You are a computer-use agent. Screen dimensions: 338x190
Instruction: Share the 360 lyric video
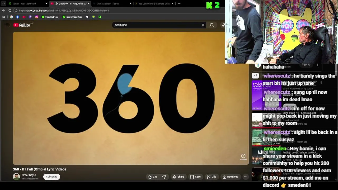pyautogui.click(x=178, y=177)
